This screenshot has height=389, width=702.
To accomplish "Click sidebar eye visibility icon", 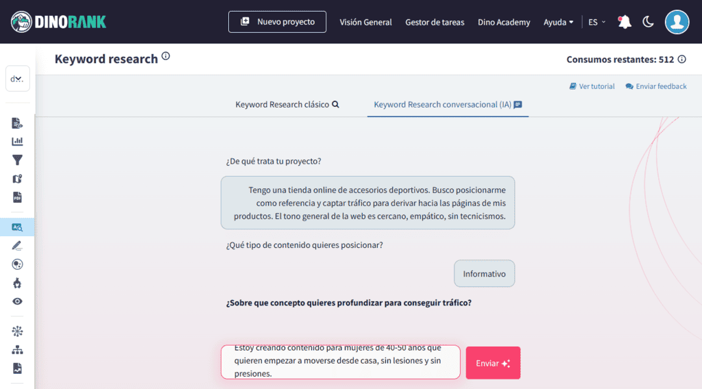I will click(x=17, y=301).
